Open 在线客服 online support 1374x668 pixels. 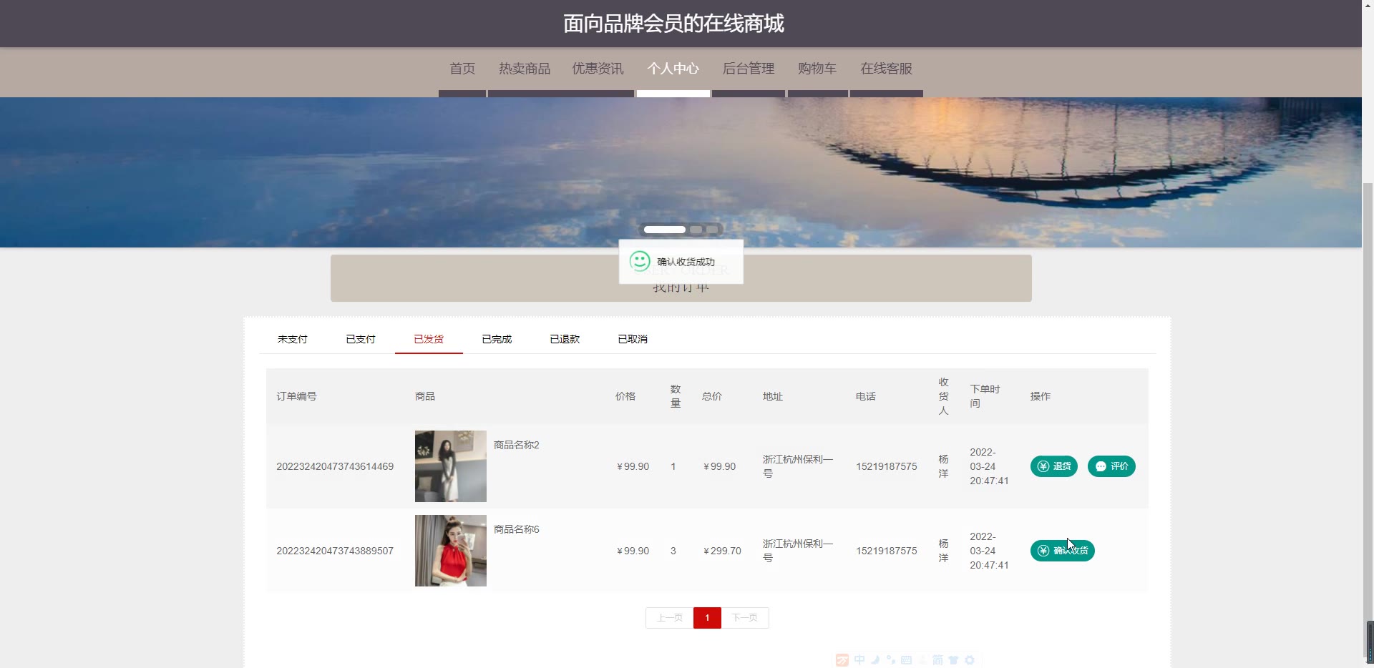(x=887, y=69)
